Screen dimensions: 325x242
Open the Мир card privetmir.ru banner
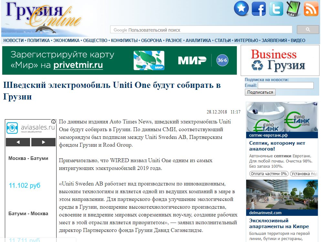(x=120, y=60)
